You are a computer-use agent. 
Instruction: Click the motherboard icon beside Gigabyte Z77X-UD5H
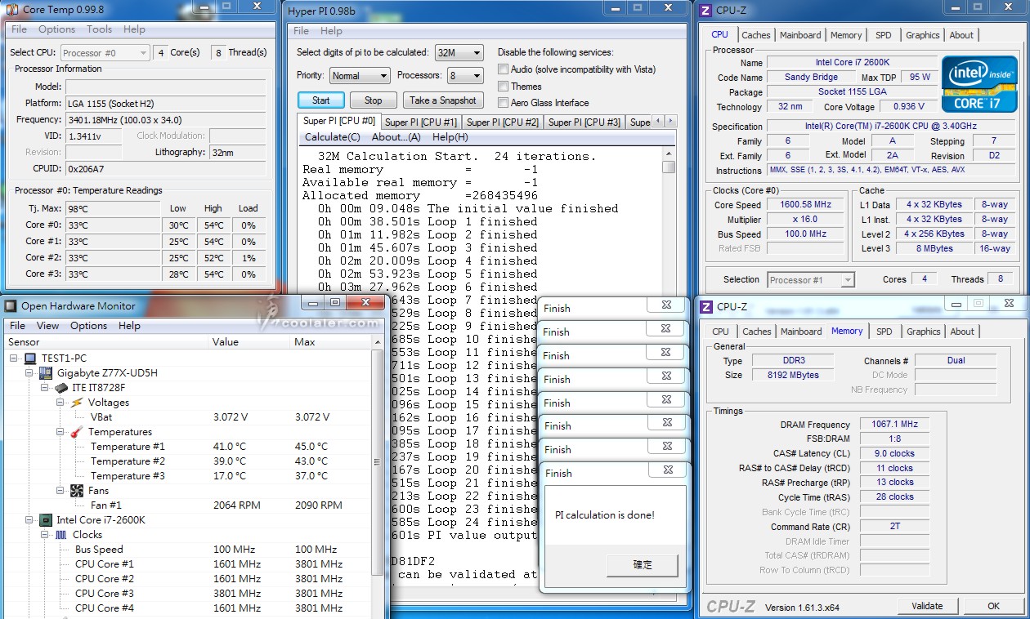tap(47, 373)
